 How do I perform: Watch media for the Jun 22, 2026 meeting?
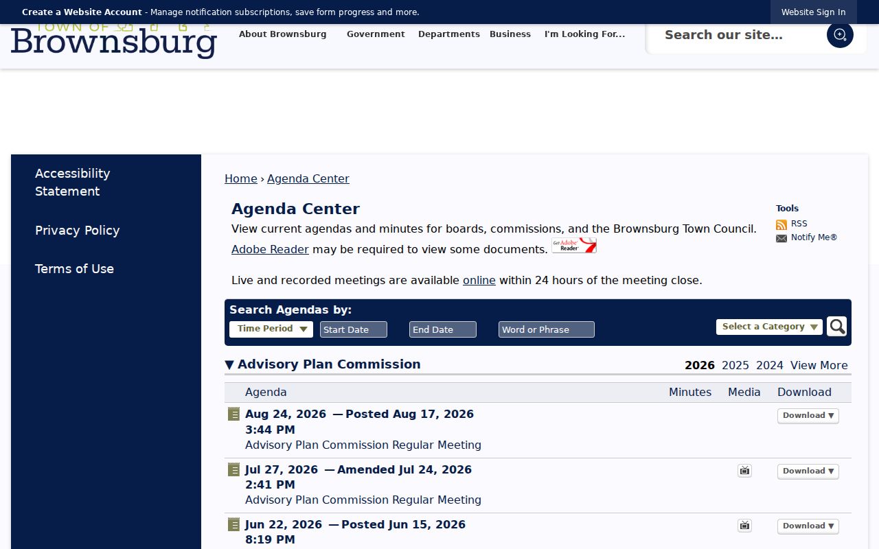click(x=744, y=526)
